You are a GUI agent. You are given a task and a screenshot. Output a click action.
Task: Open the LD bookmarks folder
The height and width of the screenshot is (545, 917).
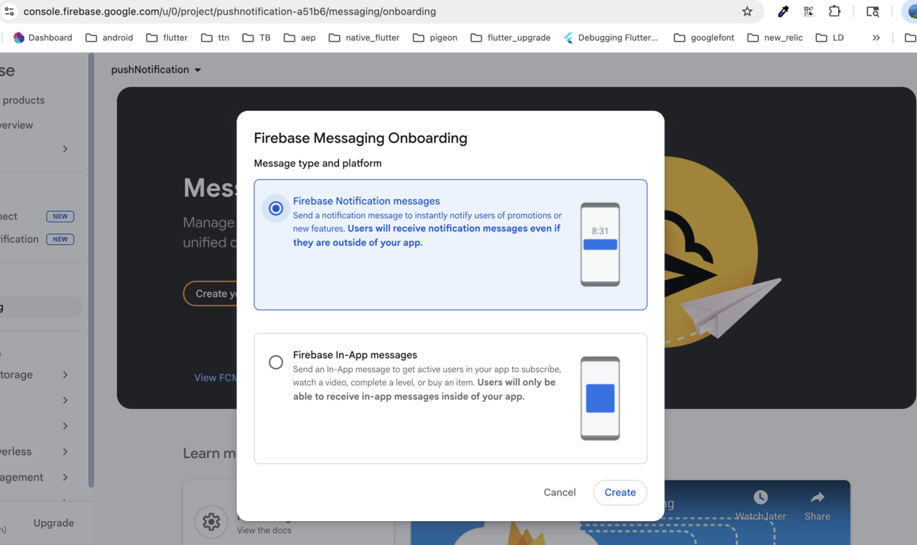point(830,38)
